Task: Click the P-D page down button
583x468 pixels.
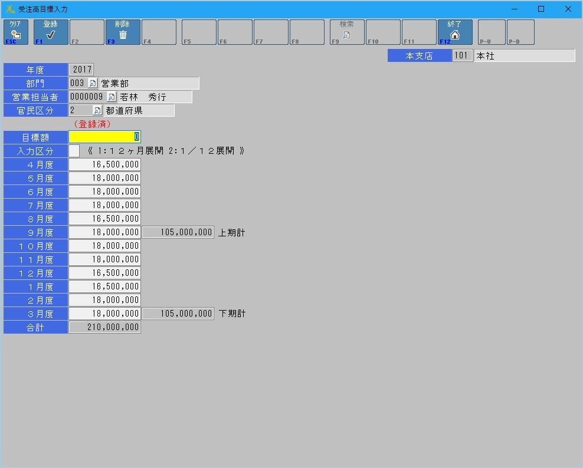Action: click(x=520, y=32)
